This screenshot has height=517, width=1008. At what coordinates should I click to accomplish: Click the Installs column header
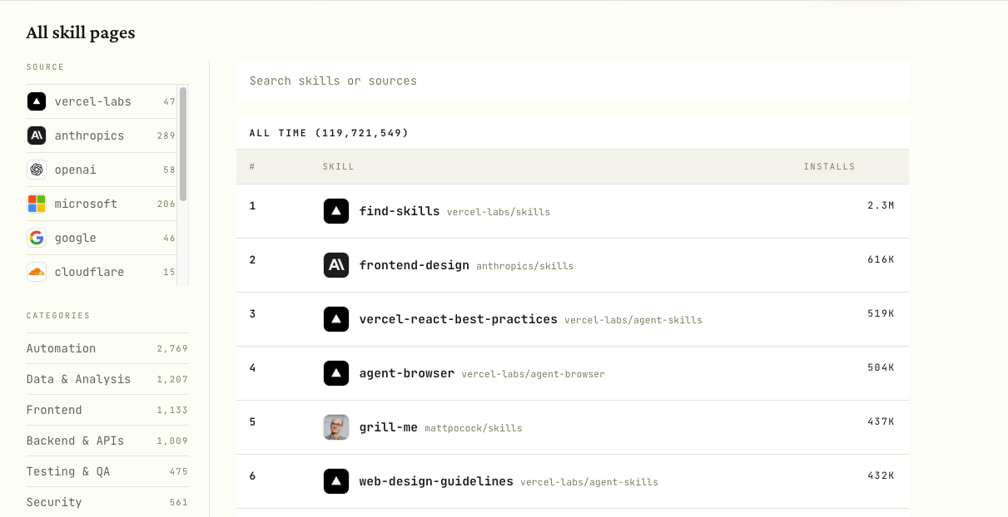click(829, 167)
